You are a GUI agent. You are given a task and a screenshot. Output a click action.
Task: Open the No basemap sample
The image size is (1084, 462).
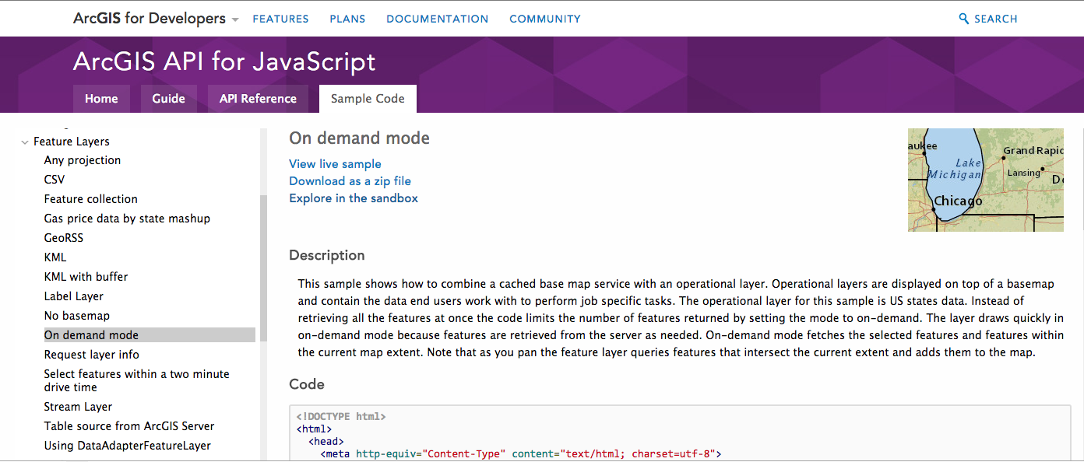[77, 316]
